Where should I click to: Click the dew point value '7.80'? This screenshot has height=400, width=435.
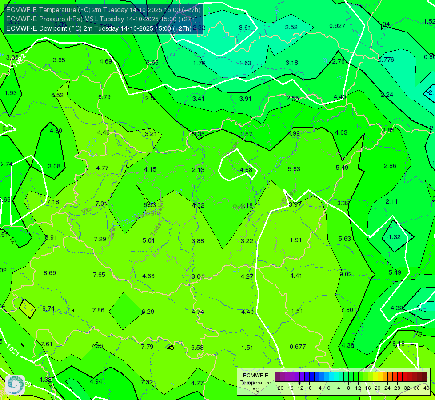tap(347, 310)
